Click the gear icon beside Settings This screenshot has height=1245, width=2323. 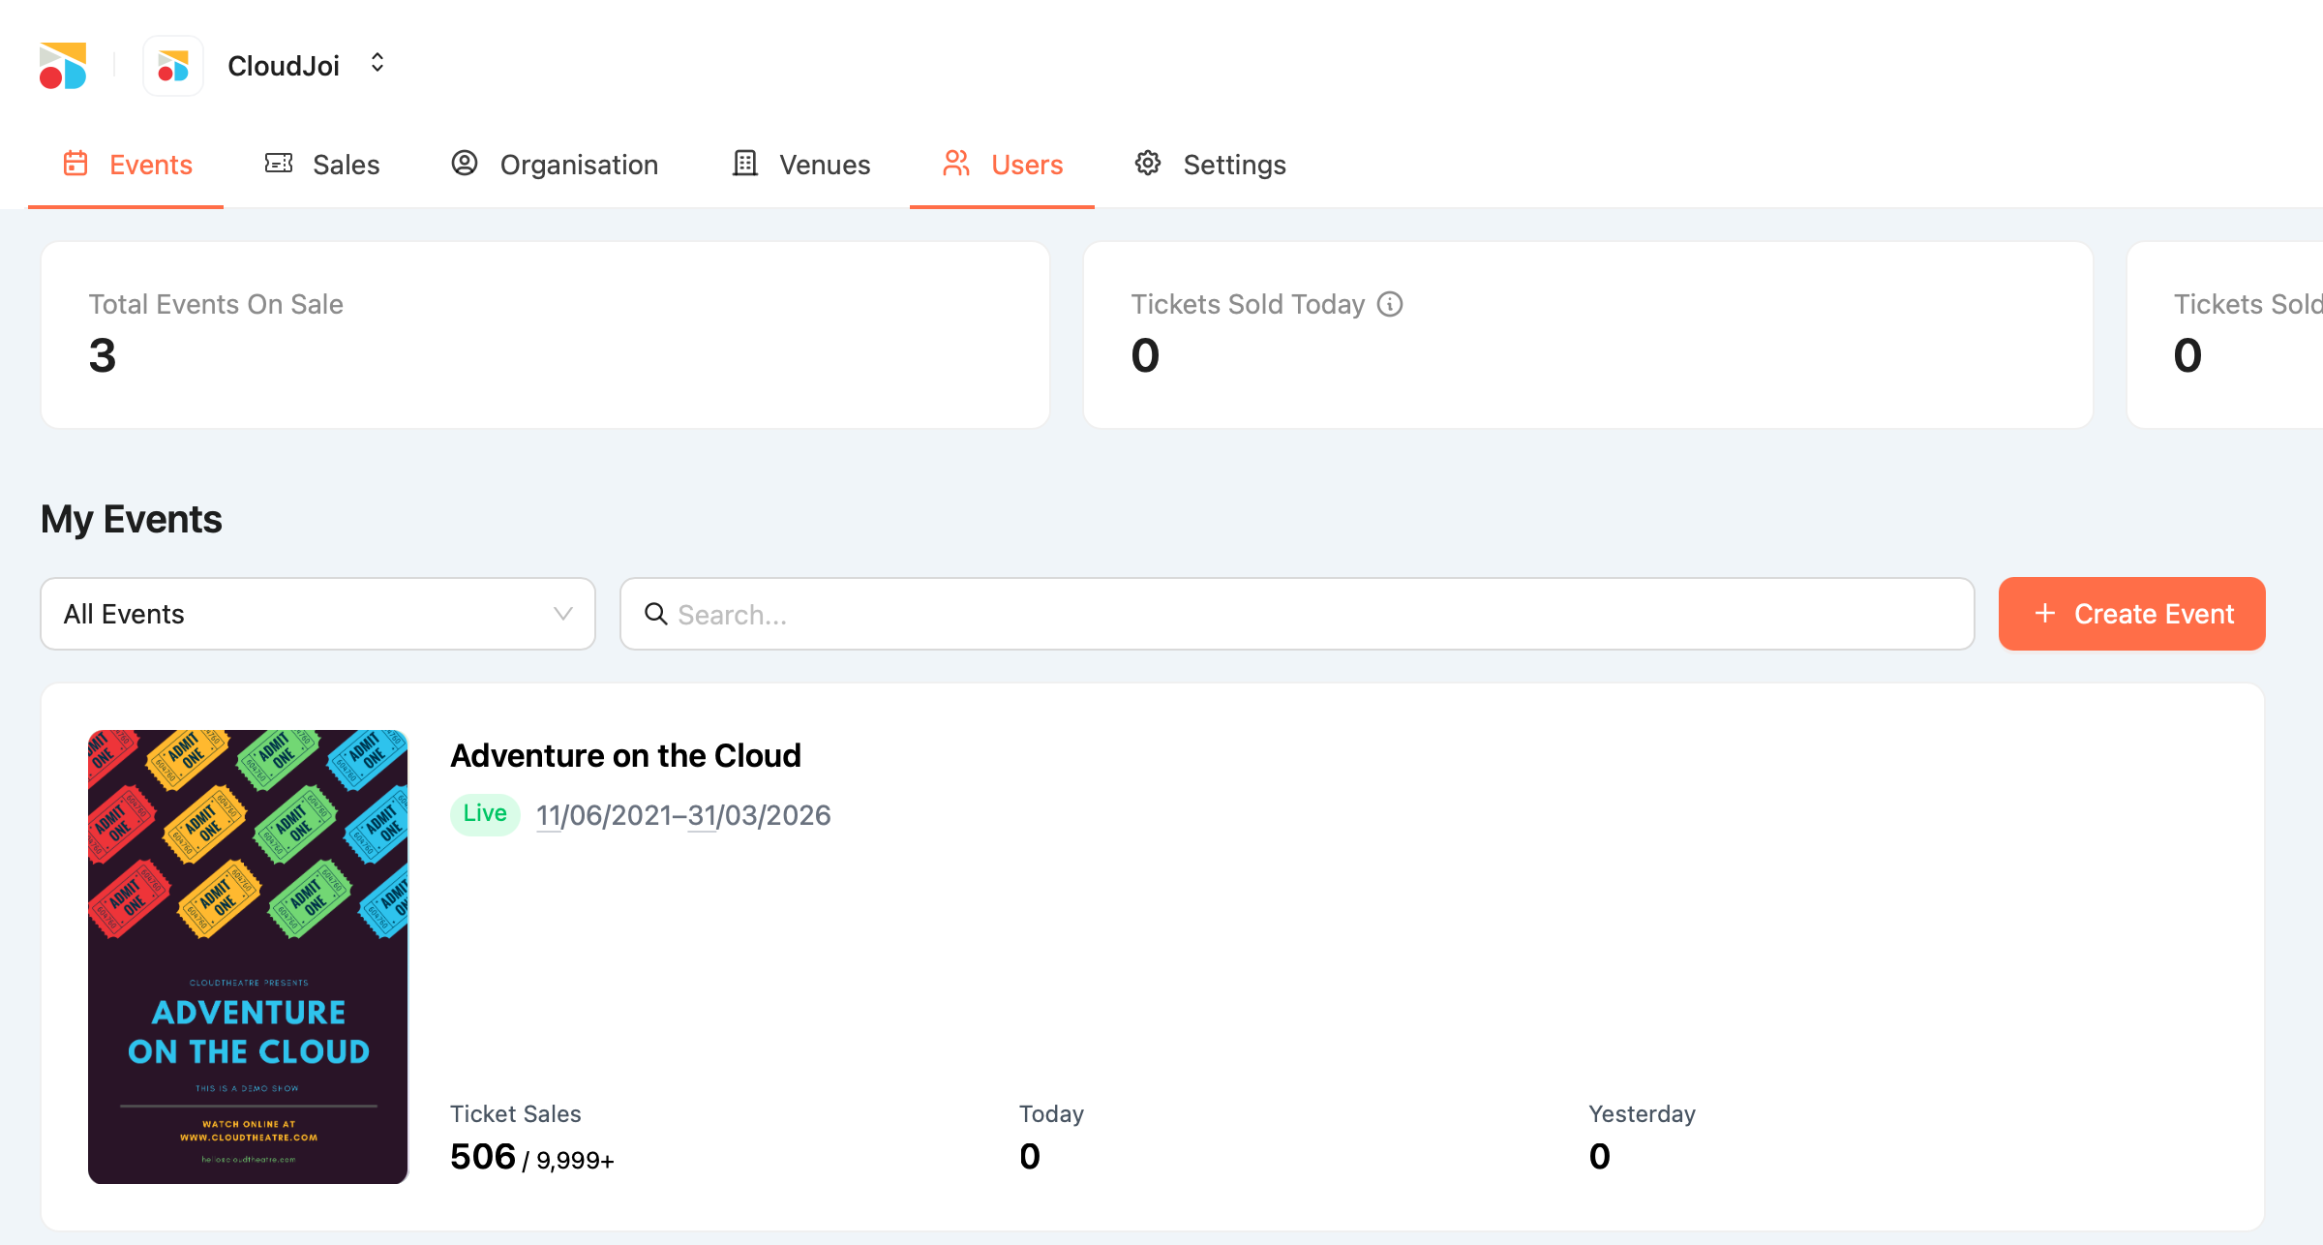click(x=1148, y=164)
